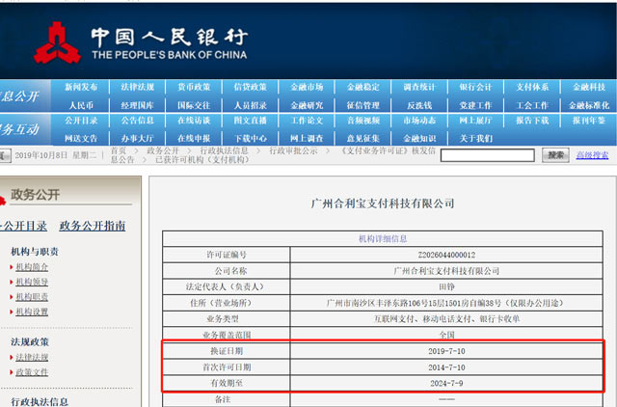Open the 法律法规 item in the top navigation
617x407 pixels.
pyautogui.click(x=137, y=87)
